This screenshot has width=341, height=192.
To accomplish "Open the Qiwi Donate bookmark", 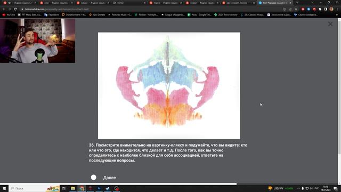I will pos(97,15).
